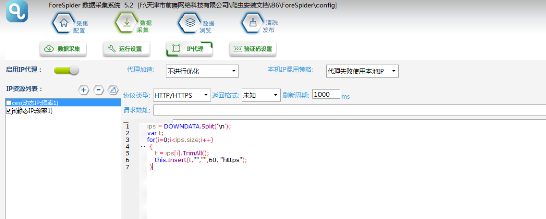546x219 pixels.
Task: Switch to the 运行设置 tab
Action: (126, 49)
